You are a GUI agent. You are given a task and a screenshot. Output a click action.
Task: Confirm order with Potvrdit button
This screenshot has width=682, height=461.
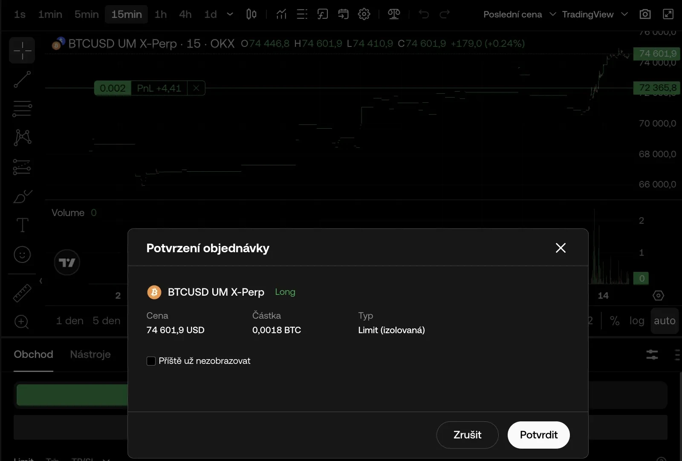click(x=538, y=435)
